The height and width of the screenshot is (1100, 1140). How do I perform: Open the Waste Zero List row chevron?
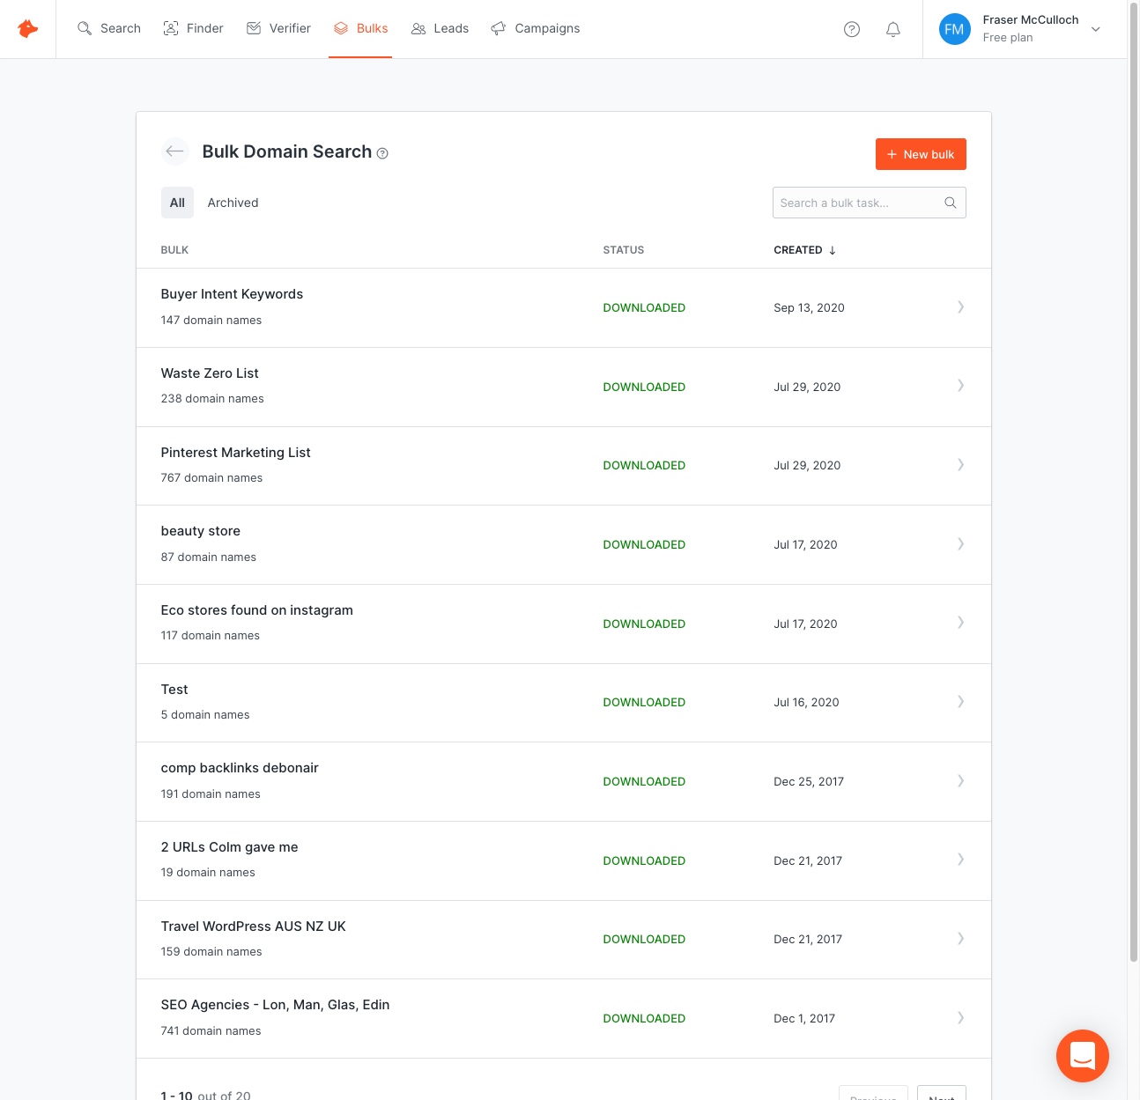click(960, 386)
